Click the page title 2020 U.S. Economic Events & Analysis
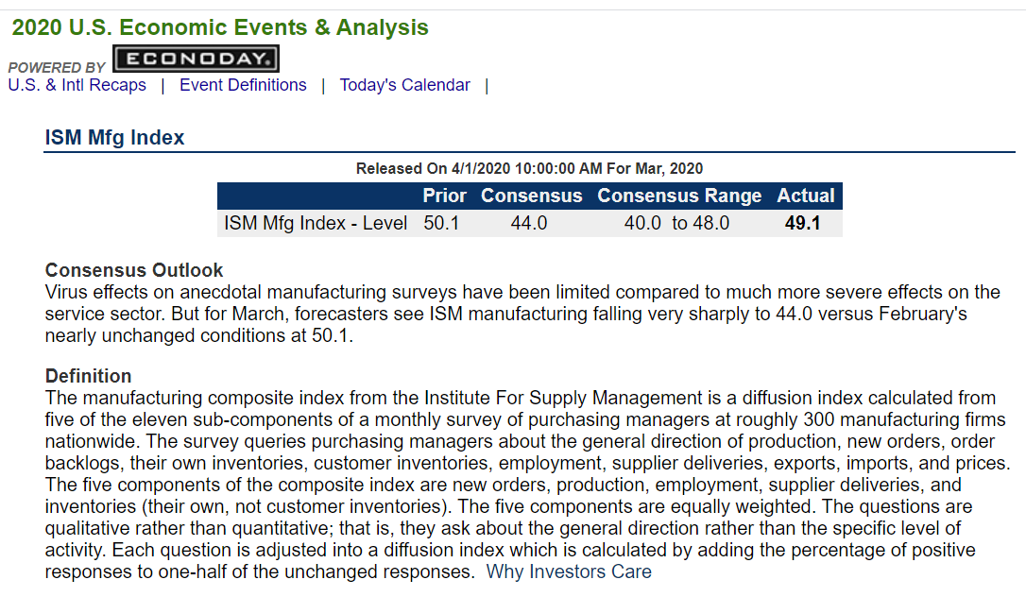Image resolution: width=1026 pixels, height=614 pixels. (x=220, y=27)
